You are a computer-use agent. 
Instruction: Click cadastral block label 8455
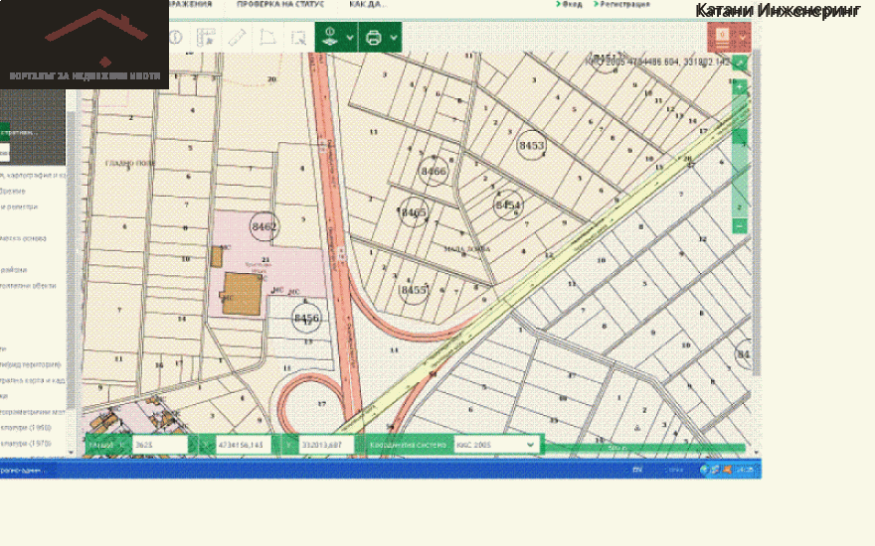coord(414,290)
